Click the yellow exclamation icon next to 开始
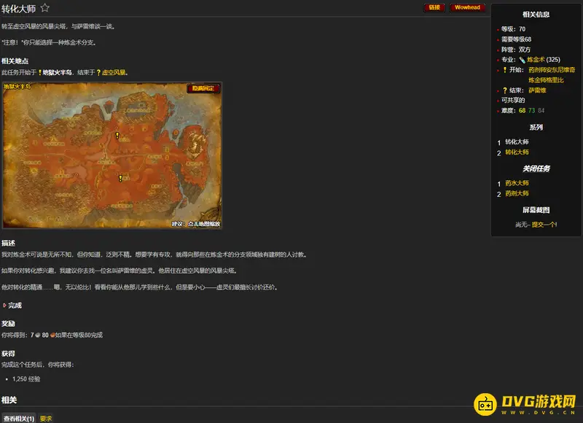The height and width of the screenshot is (423, 583). tap(504, 69)
